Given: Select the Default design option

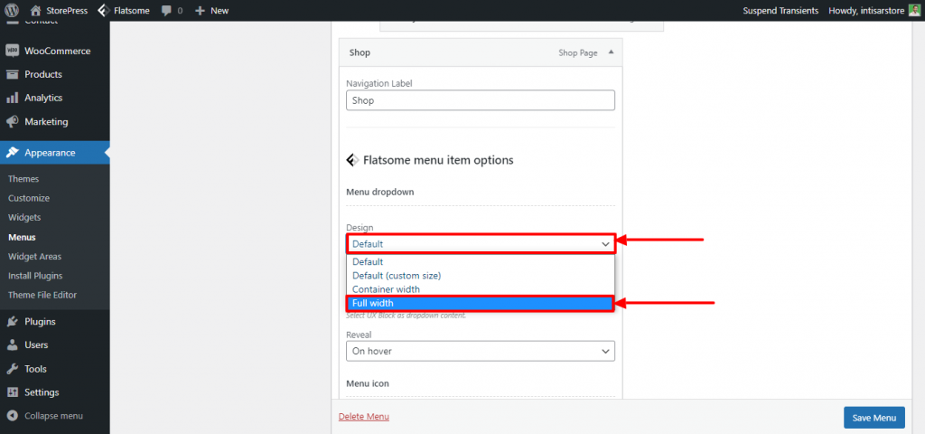Looking at the screenshot, I should pos(481,261).
